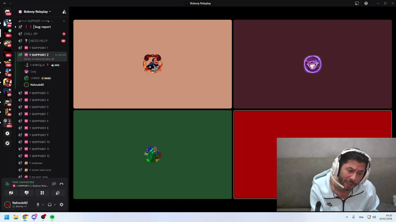This screenshot has height=222, width=396.
Task: Open the STAFF SPECTATE channel
Action: coord(42,170)
